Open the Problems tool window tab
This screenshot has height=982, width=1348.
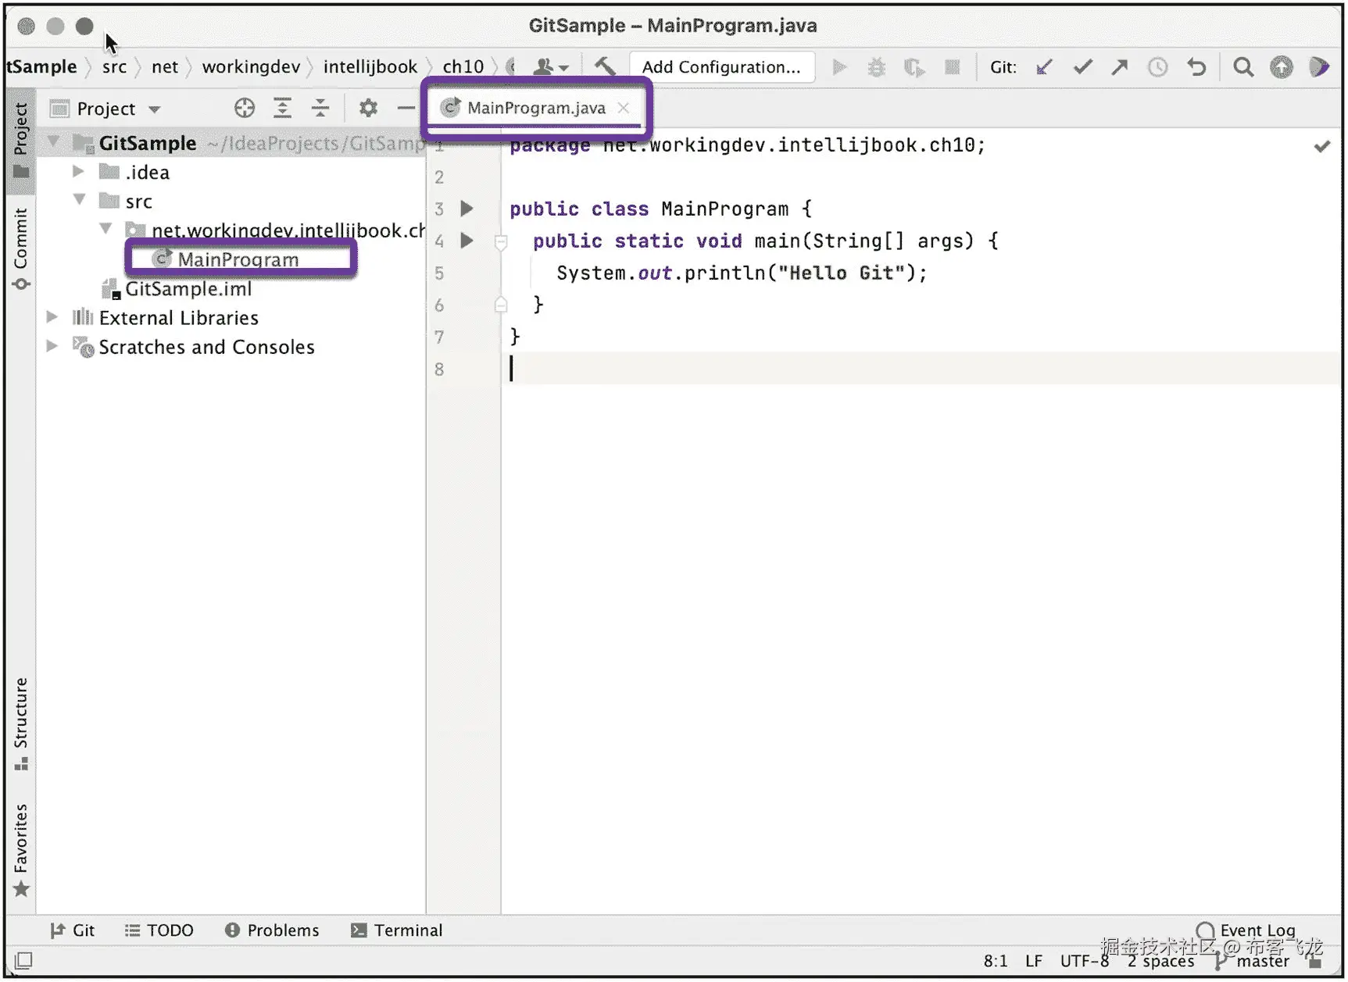tap(272, 930)
